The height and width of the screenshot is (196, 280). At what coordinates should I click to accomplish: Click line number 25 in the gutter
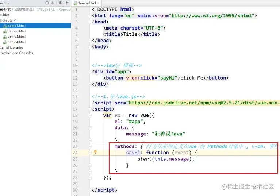(75, 159)
